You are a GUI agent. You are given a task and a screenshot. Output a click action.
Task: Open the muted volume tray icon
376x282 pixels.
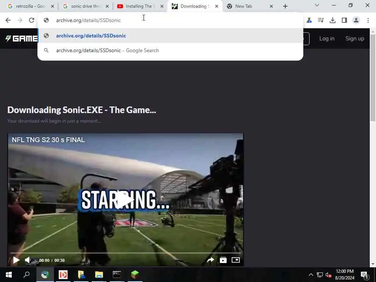[329, 275]
